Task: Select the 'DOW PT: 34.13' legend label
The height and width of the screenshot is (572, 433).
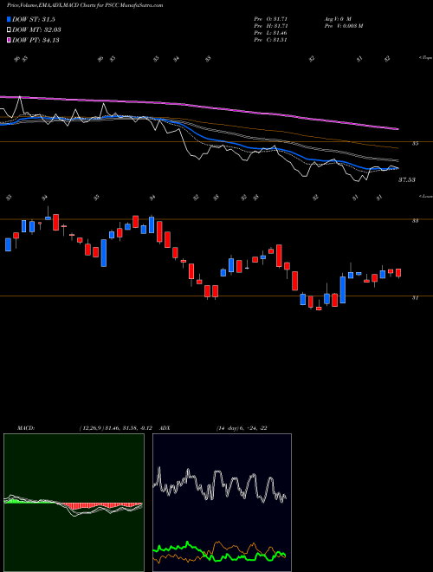Action: (x=36, y=40)
